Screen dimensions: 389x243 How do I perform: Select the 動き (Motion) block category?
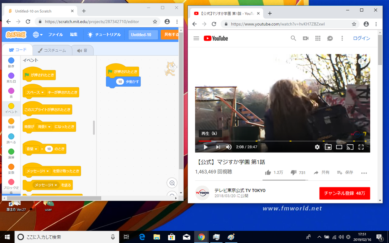tap(11, 62)
